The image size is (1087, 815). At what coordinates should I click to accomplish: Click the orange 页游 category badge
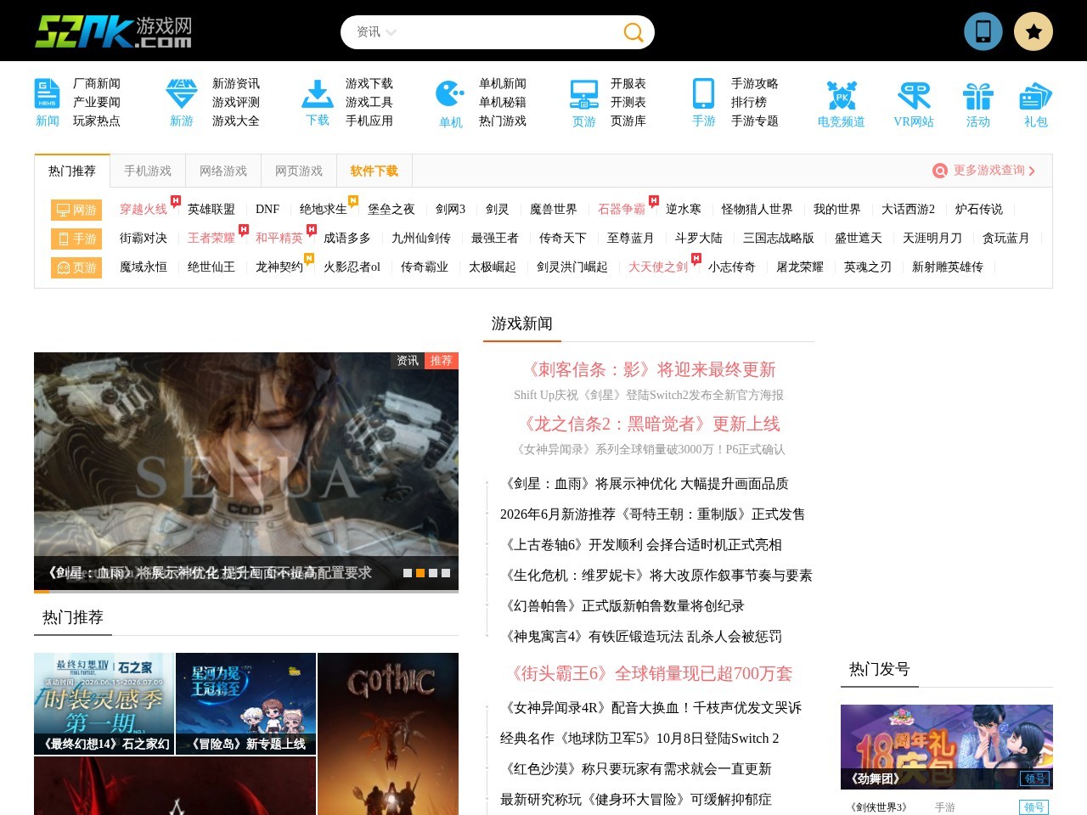[x=76, y=267]
